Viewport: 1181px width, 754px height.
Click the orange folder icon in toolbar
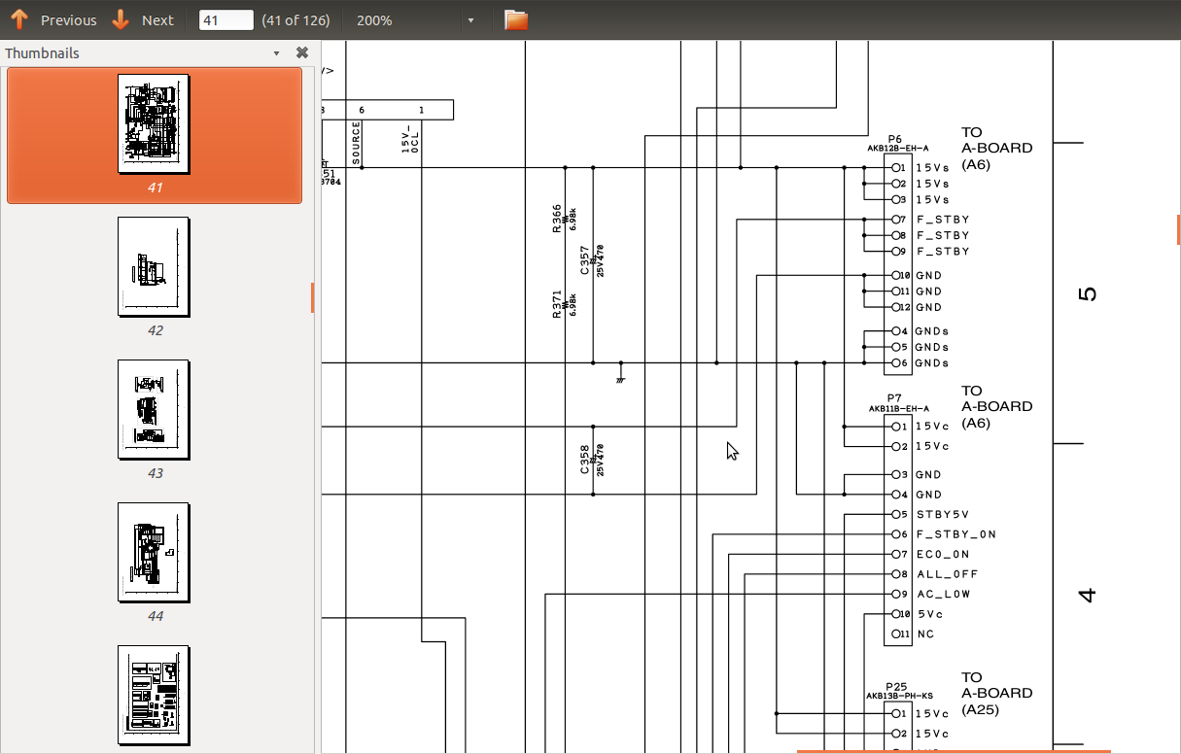(516, 19)
